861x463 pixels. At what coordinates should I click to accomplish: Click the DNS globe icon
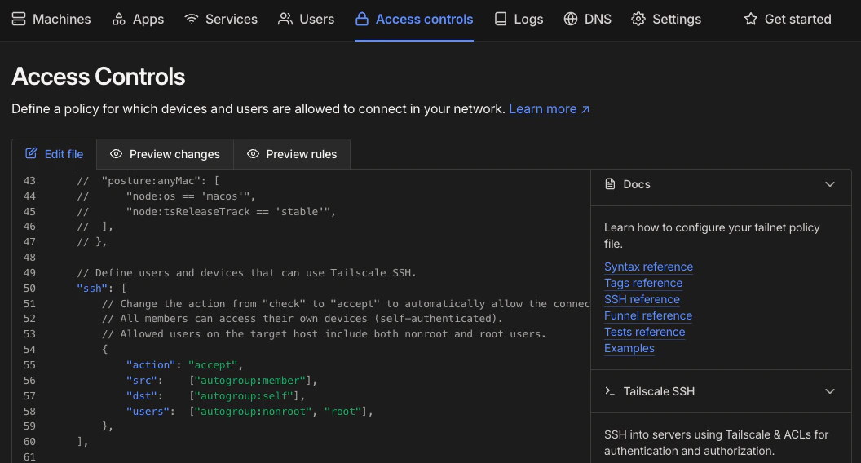(571, 19)
